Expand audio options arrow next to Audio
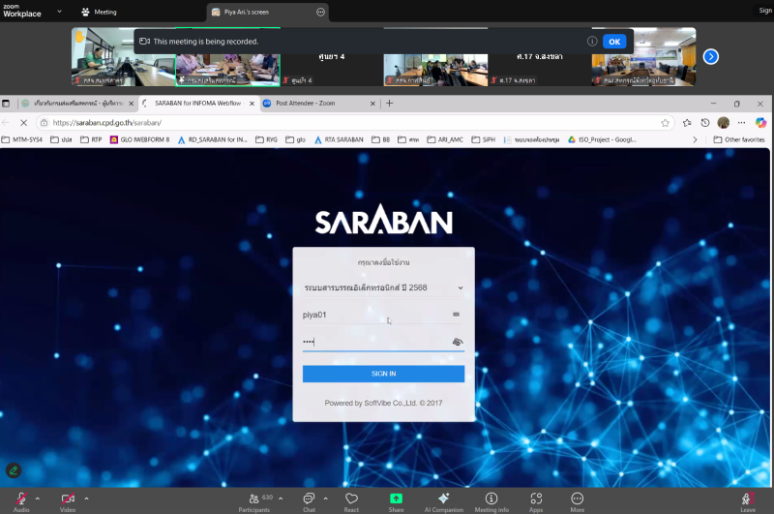The image size is (774, 514). click(x=38, y=499)
